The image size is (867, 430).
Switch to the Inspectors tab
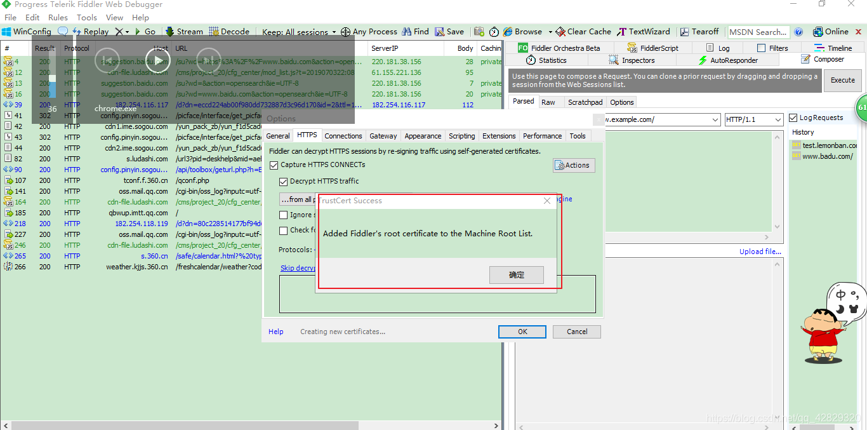pyautogui.click(x=632, y=60)
